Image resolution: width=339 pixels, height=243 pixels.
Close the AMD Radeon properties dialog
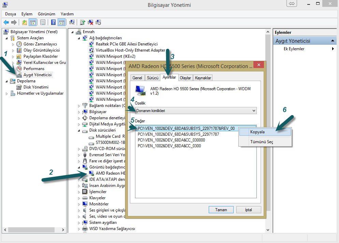(x=259, y=65)
